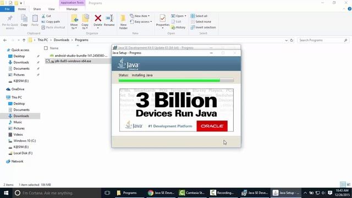352x198 pixels.
Task: Click the Refresh button beside address bar
Action: click(x=291, y=40)
